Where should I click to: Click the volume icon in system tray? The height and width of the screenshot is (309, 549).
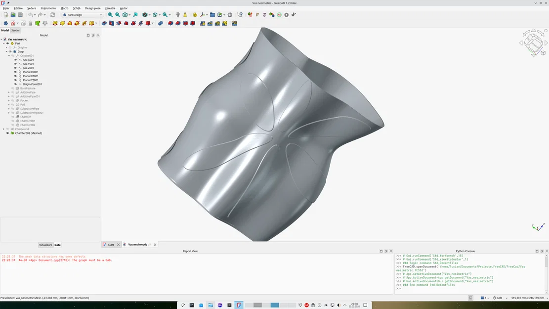338,305
